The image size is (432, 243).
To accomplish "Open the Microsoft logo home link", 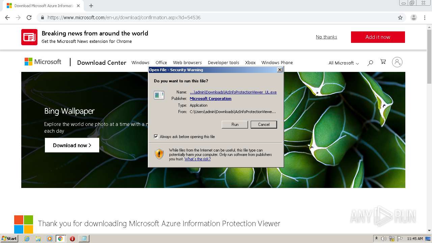I will pyautogui.click(x=43, y=62).
